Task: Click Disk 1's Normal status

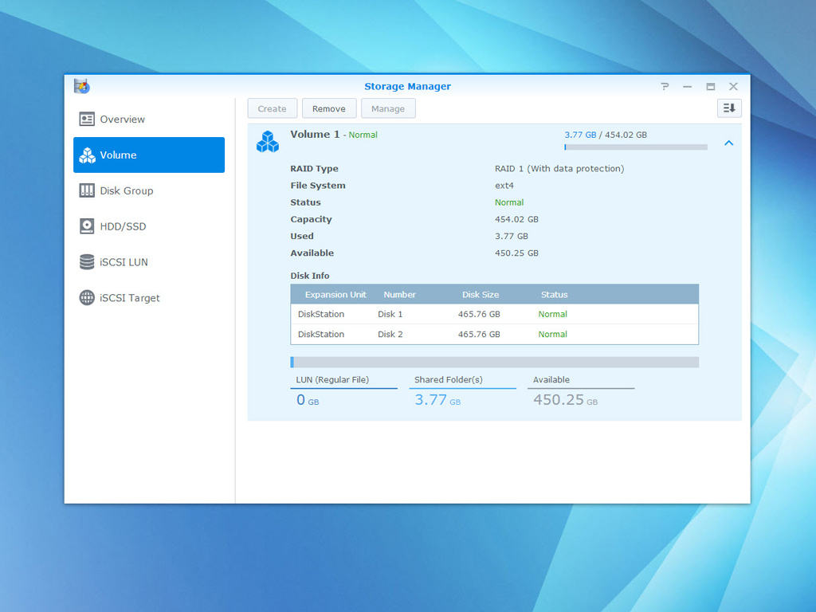Action: [553, 314]
